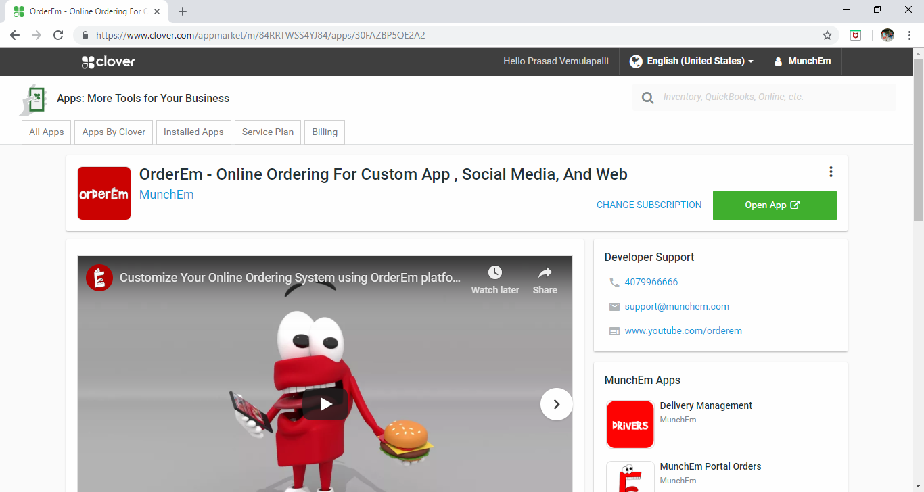Open the Chrome profile avatar

[x=887, y=35]
